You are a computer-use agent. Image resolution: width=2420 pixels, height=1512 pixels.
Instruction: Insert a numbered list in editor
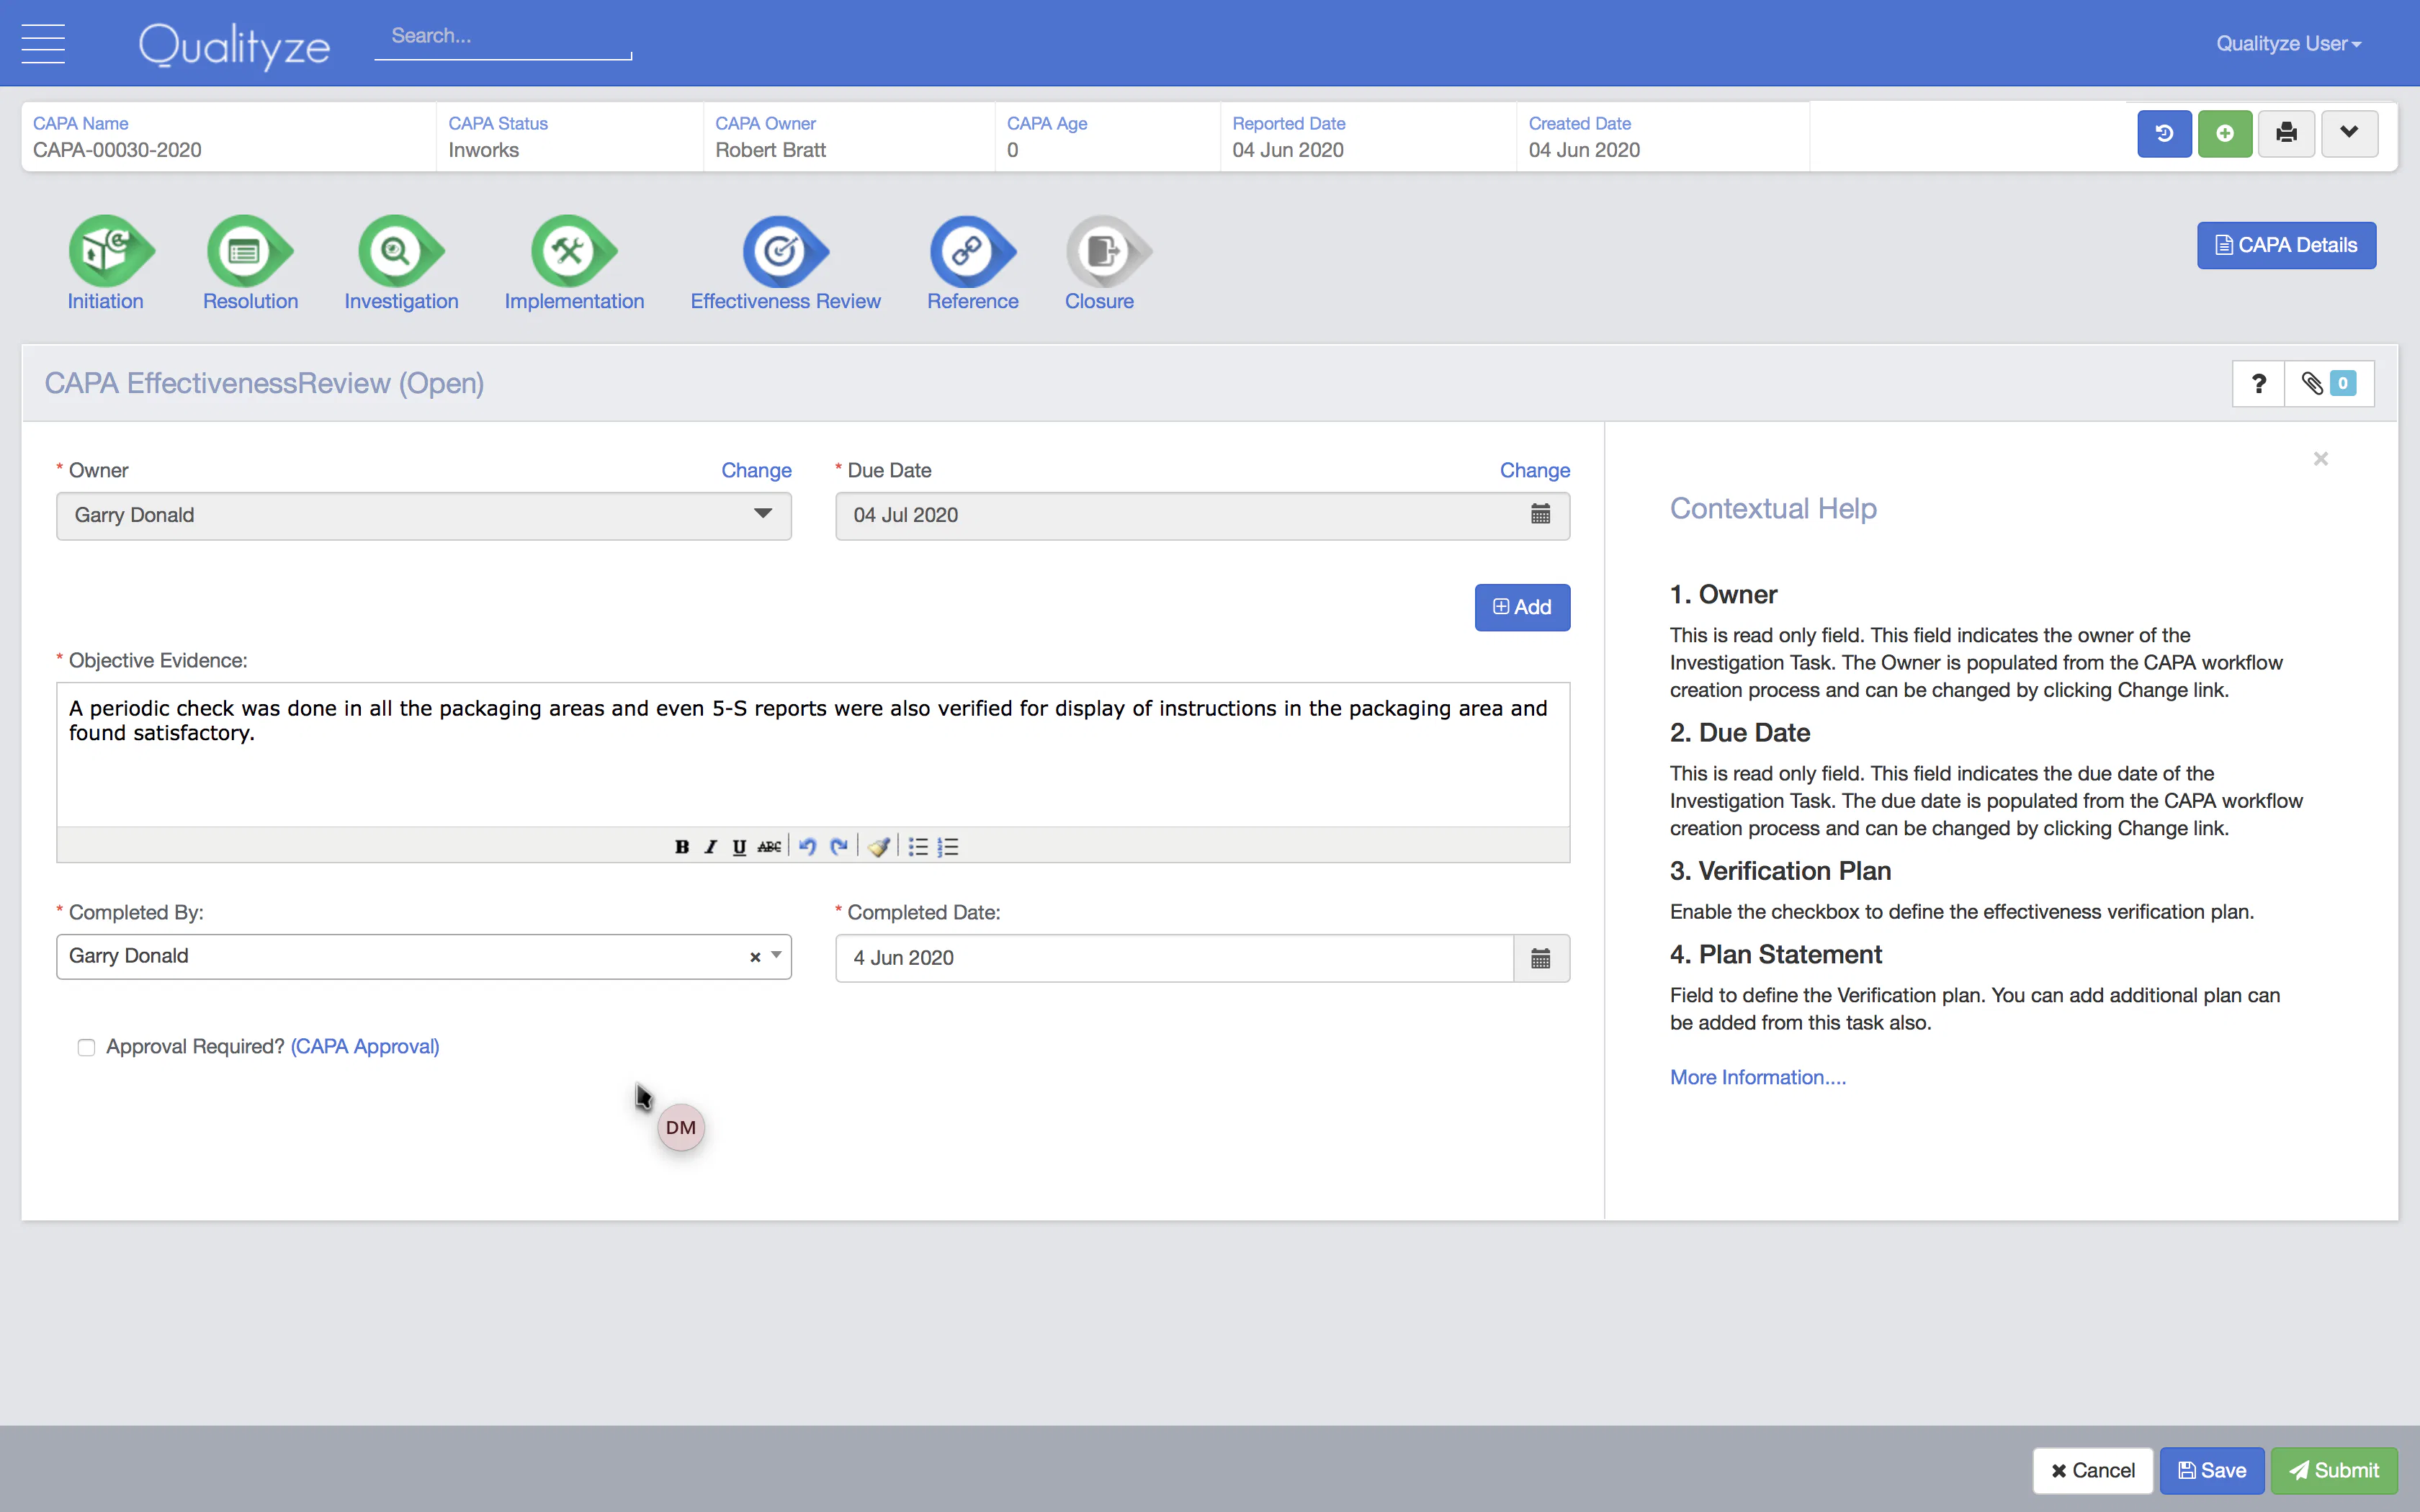coord(948,847)
